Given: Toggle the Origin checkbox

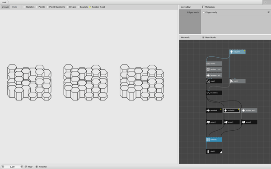Looking at the screenshot, I should pos(67,7).
